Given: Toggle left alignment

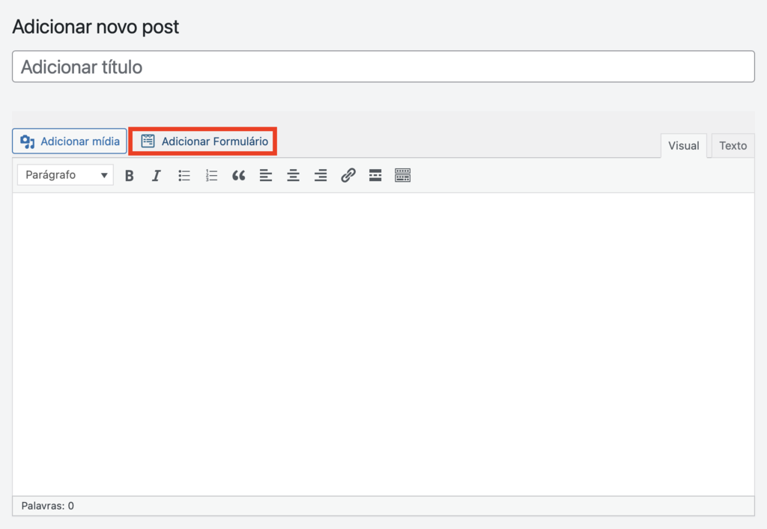Looking at the screenshot, I should point(266,175).
